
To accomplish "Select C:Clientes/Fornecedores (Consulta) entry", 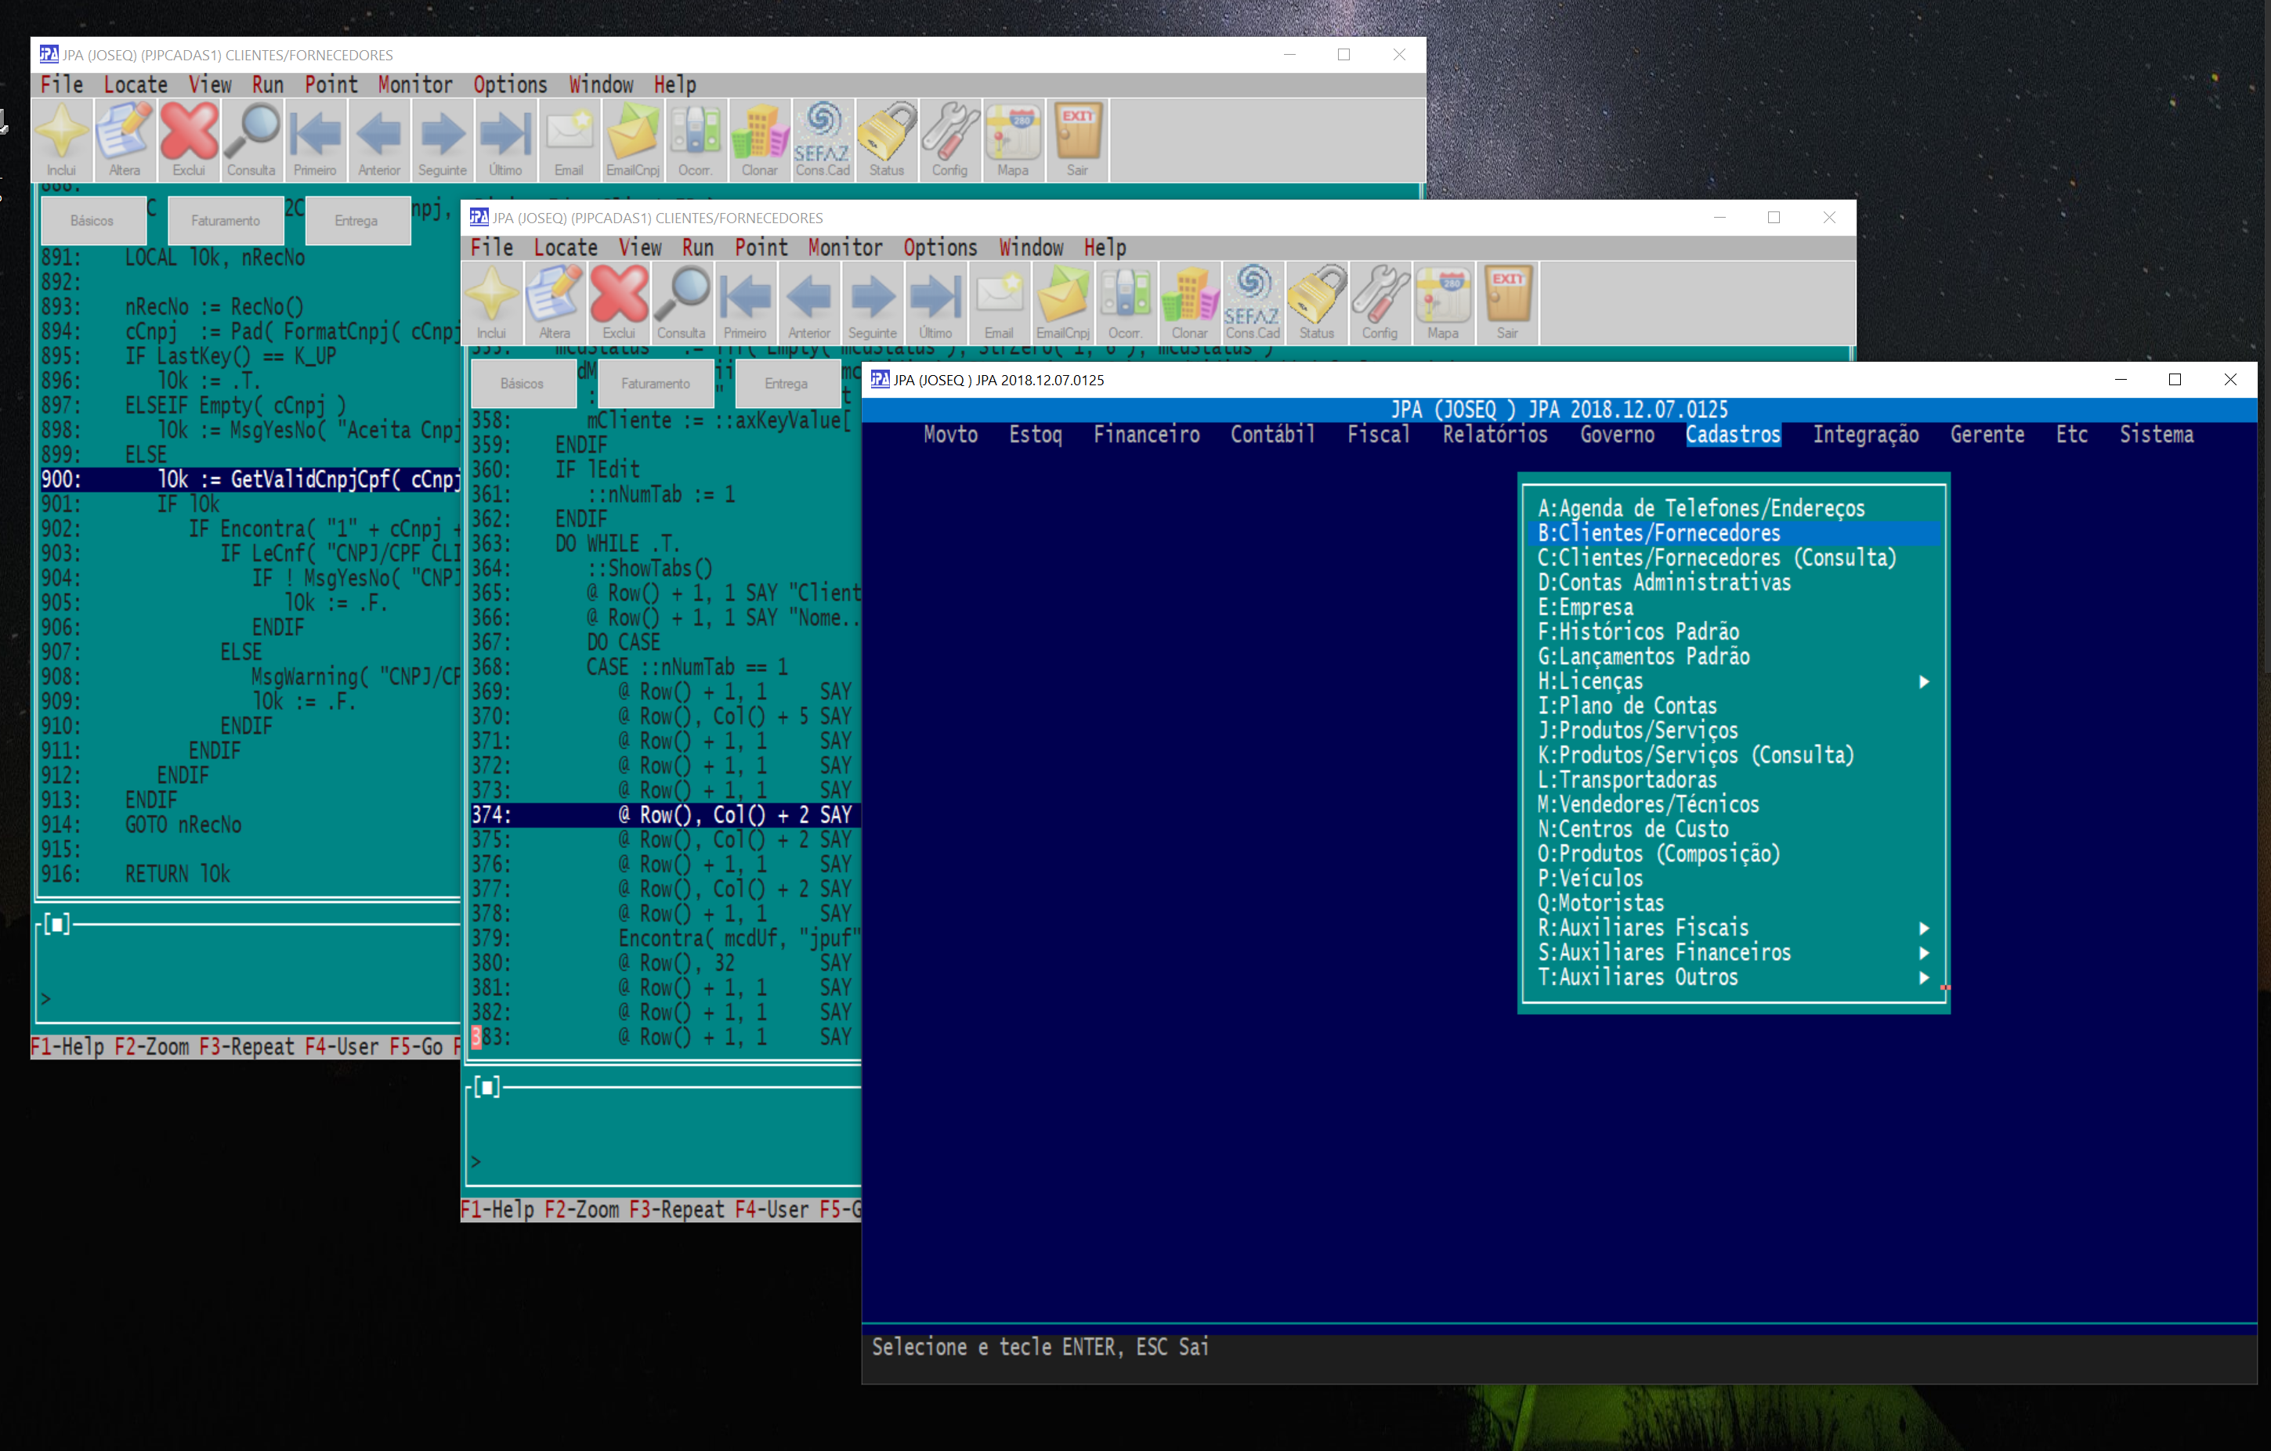I will tap(1716, 558).
